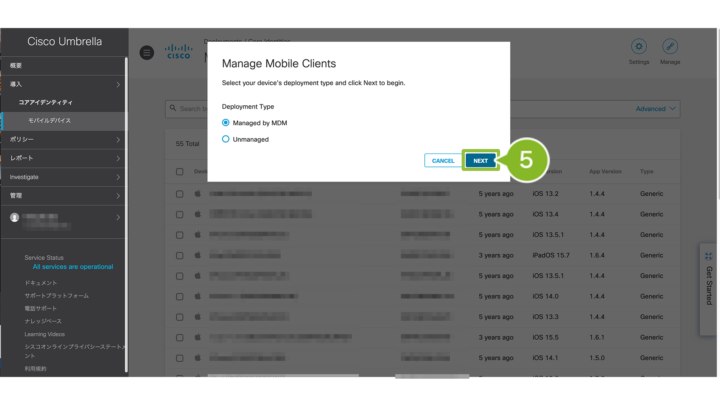Click the hamburger menu icon
720x405 pixels.
pos(147,53)
